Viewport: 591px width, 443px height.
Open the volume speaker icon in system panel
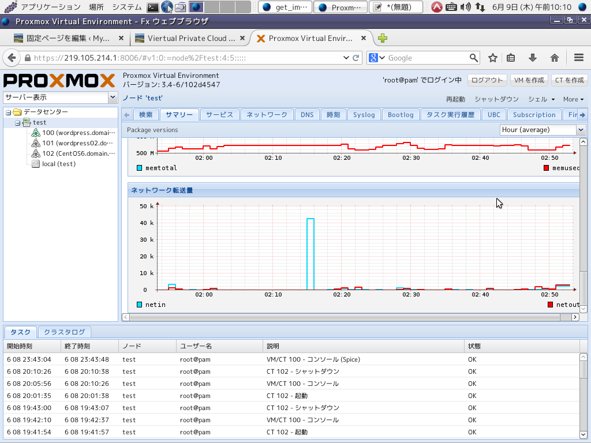(x=465, y=7)
